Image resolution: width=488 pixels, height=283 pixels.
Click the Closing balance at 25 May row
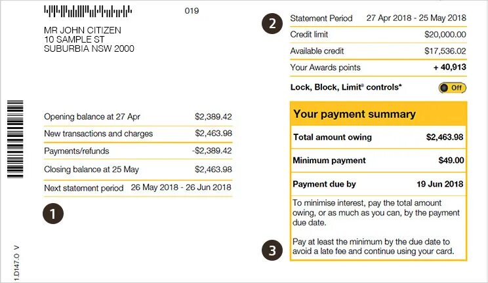tap(138, 168)
